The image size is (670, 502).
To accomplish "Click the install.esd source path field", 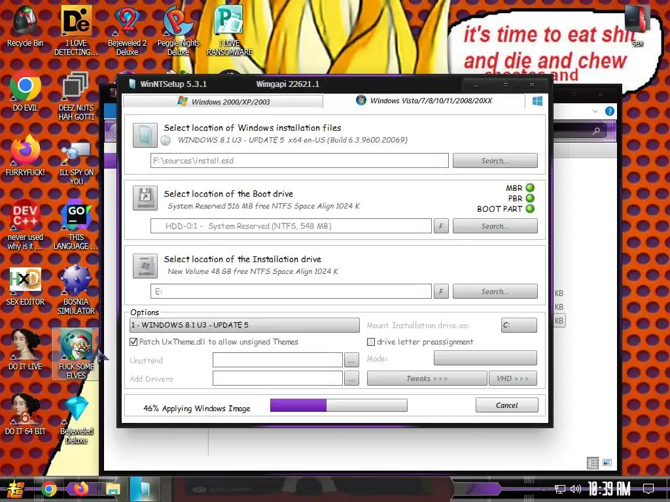I will (x=299, y=161).
